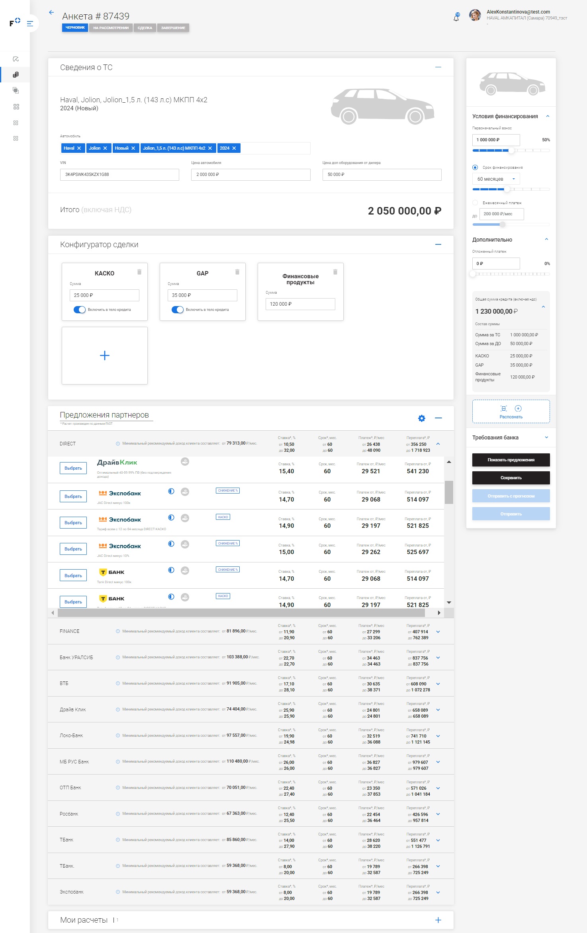The height and width of the screenshot is (933, 587).
Task: Open the stacked copies sidebar icon
Action: 16,90
